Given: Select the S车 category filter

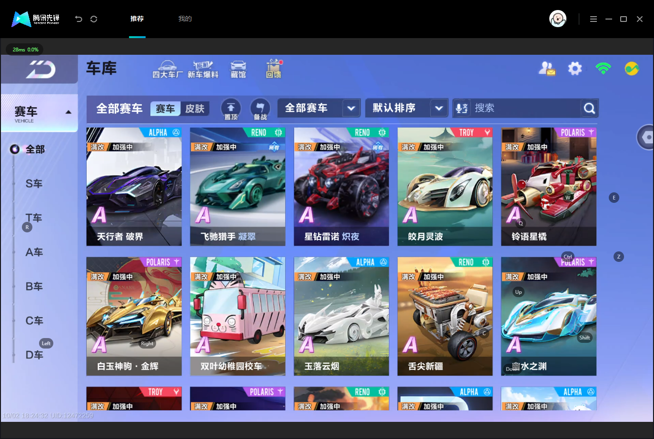Looking at the screenshot, I should coord(34,184).
